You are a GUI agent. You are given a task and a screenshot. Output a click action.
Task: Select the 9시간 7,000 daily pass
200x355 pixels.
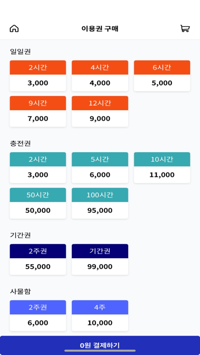pos(38,111)
